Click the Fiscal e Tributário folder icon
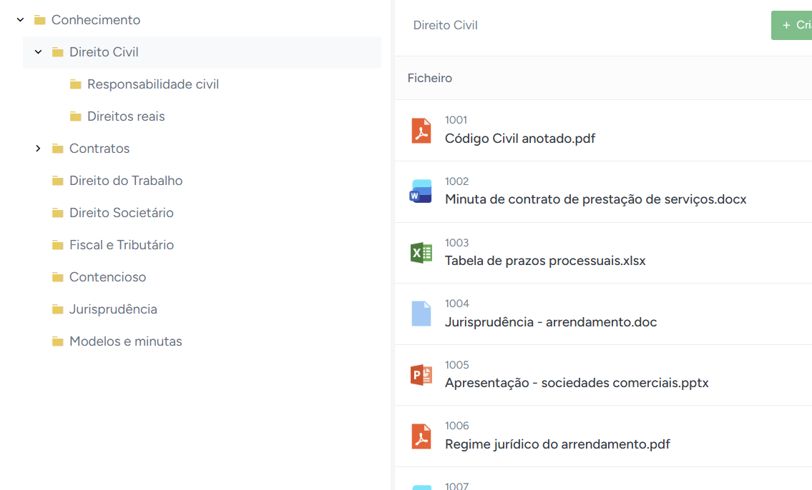 coord(57,245)
